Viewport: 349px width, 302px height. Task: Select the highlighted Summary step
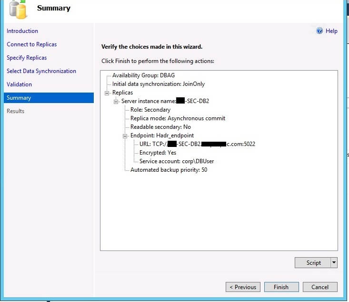(x=49, y=98)
